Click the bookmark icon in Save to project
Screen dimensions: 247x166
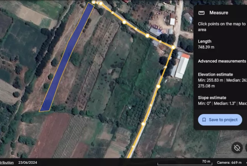coord(204,120)
